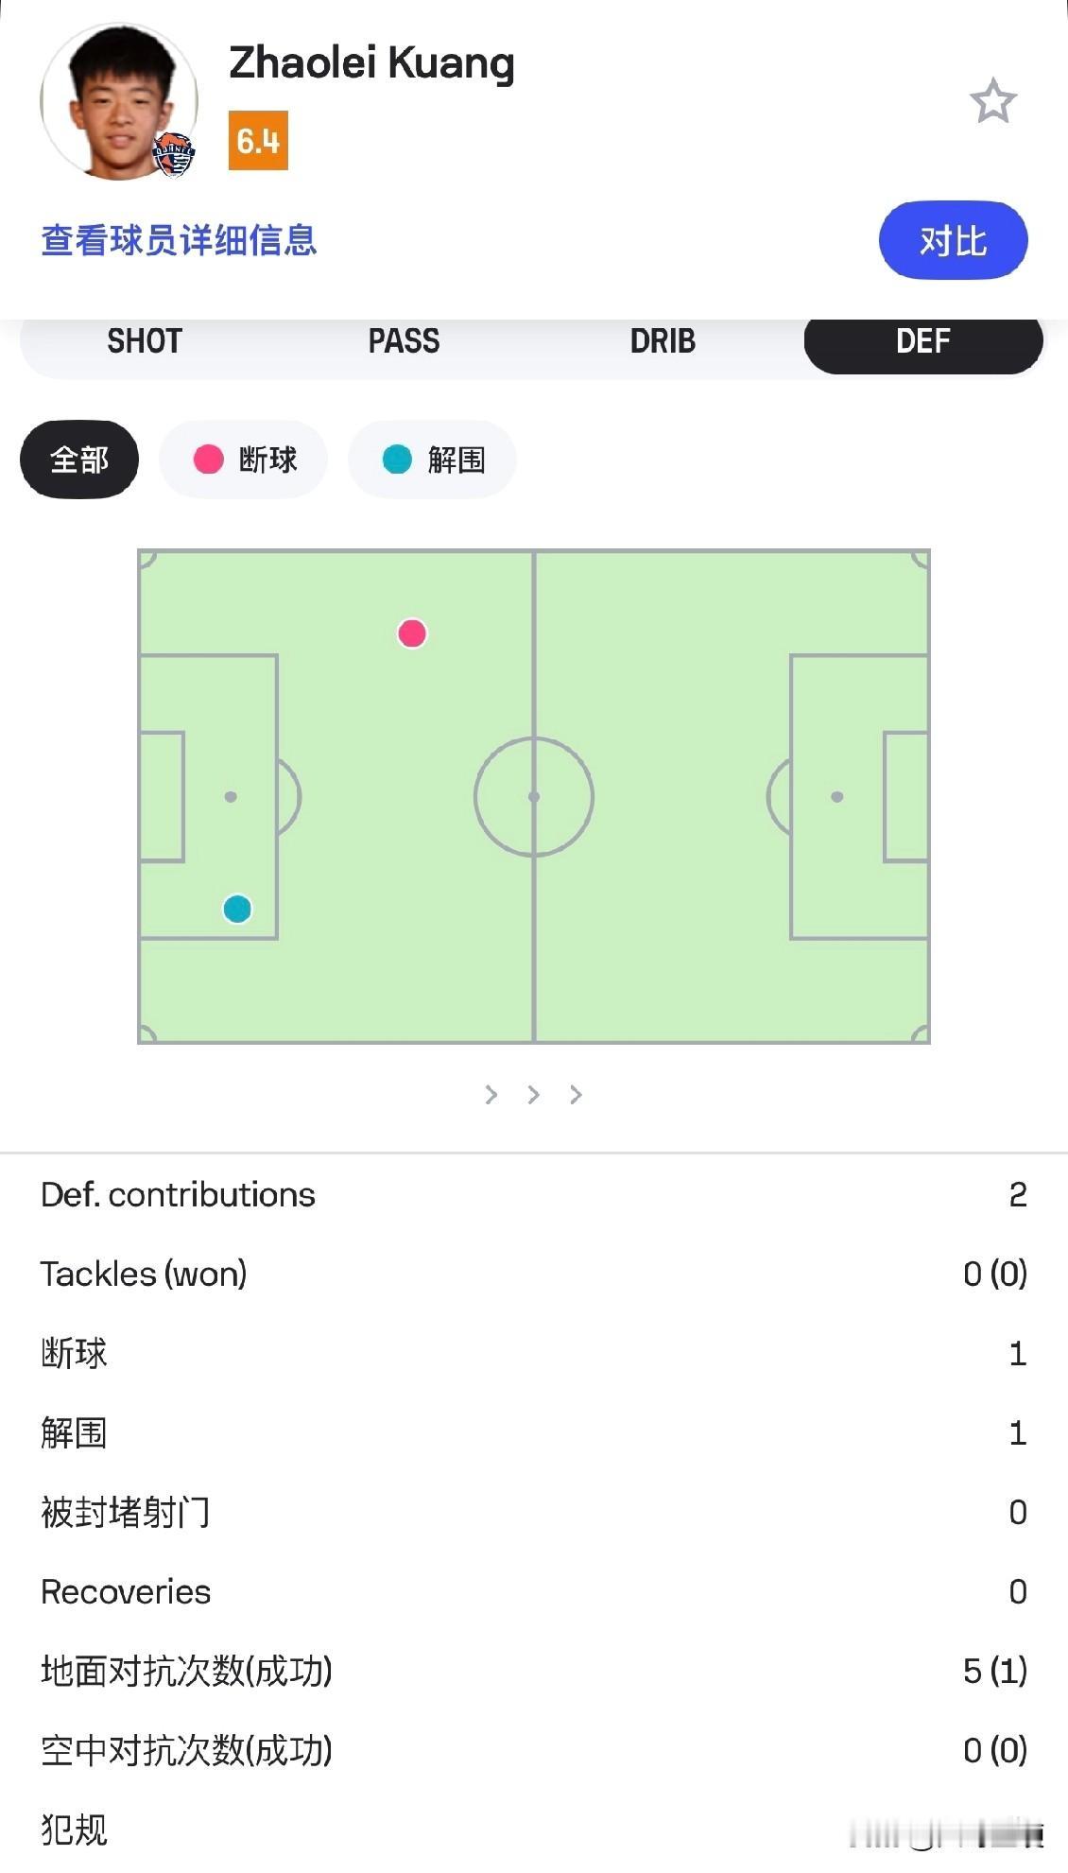This screenshot has height=1873, width=1068.
Task: Tap the pink dot in 断球 chip
Action: point(209,460)
